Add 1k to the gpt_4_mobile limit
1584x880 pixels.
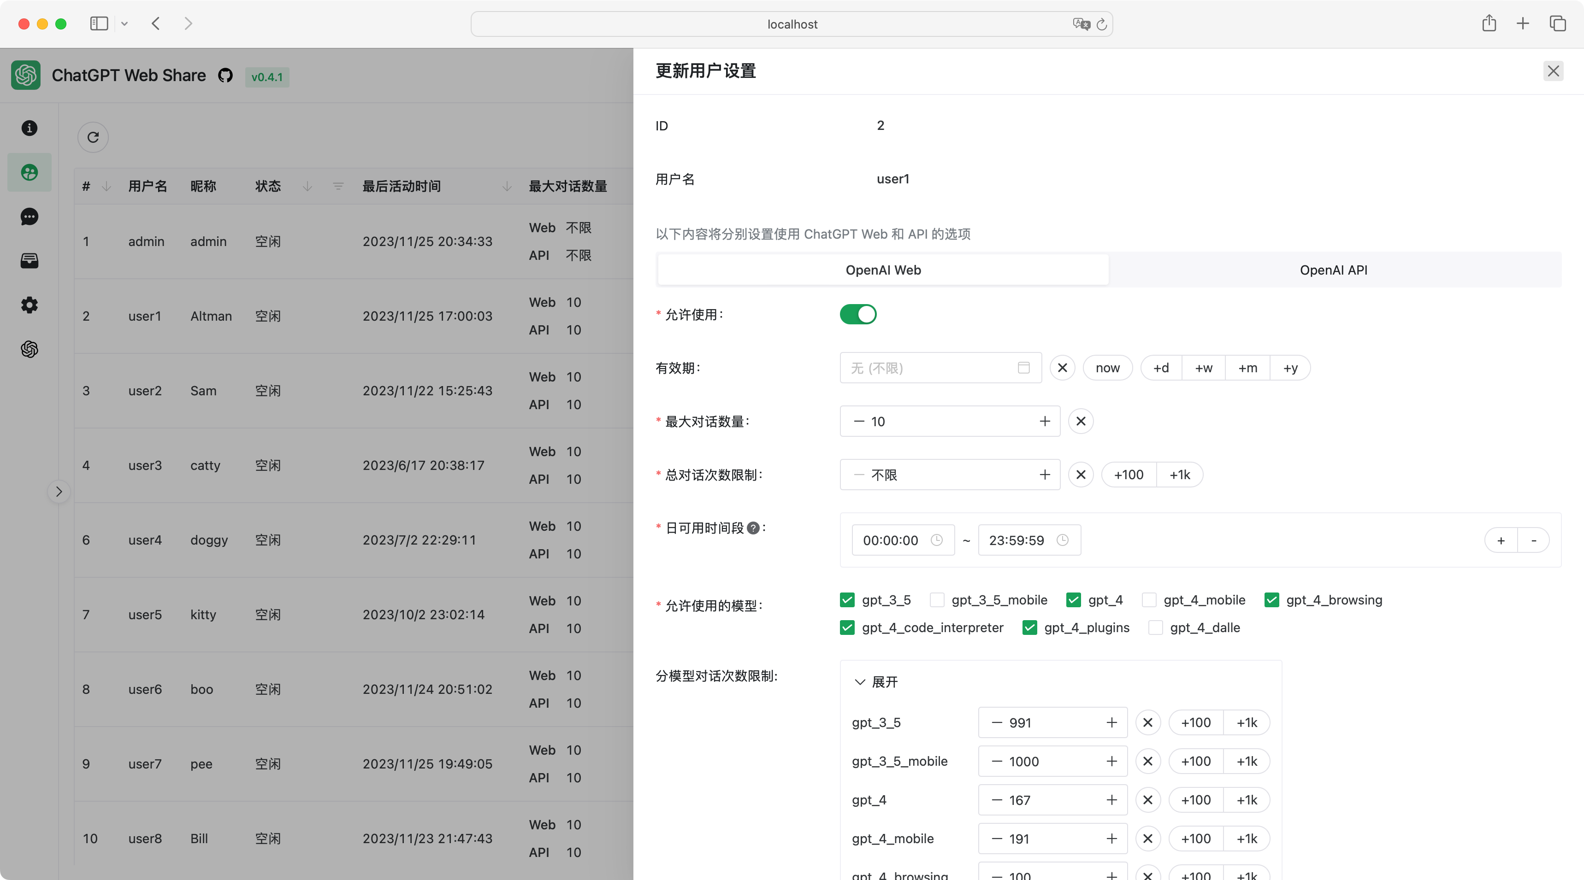[1247, 838]
